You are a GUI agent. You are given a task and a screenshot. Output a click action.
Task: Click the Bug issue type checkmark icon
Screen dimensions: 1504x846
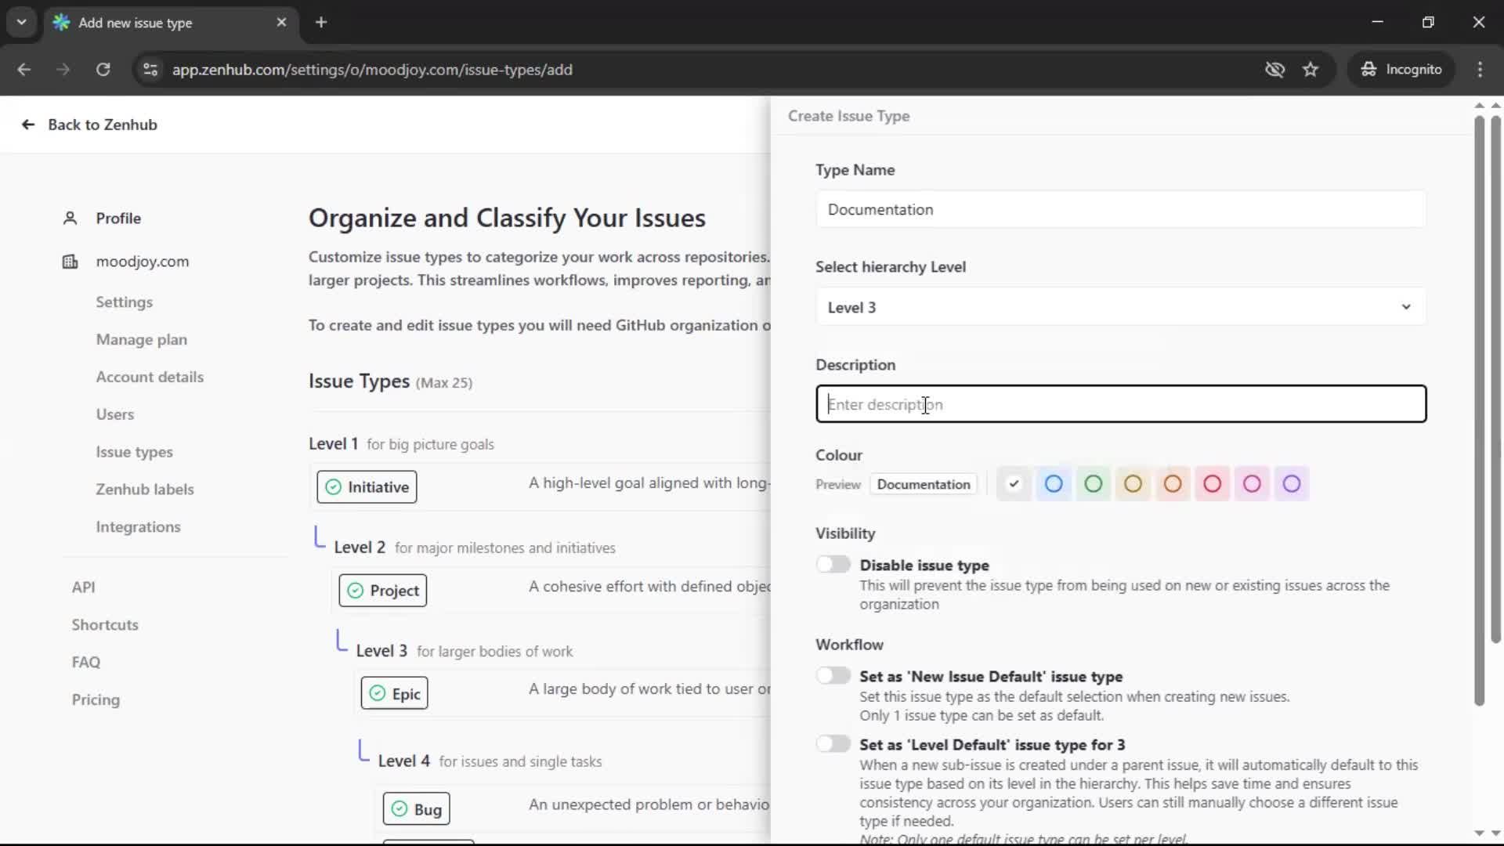coord(399,808)
